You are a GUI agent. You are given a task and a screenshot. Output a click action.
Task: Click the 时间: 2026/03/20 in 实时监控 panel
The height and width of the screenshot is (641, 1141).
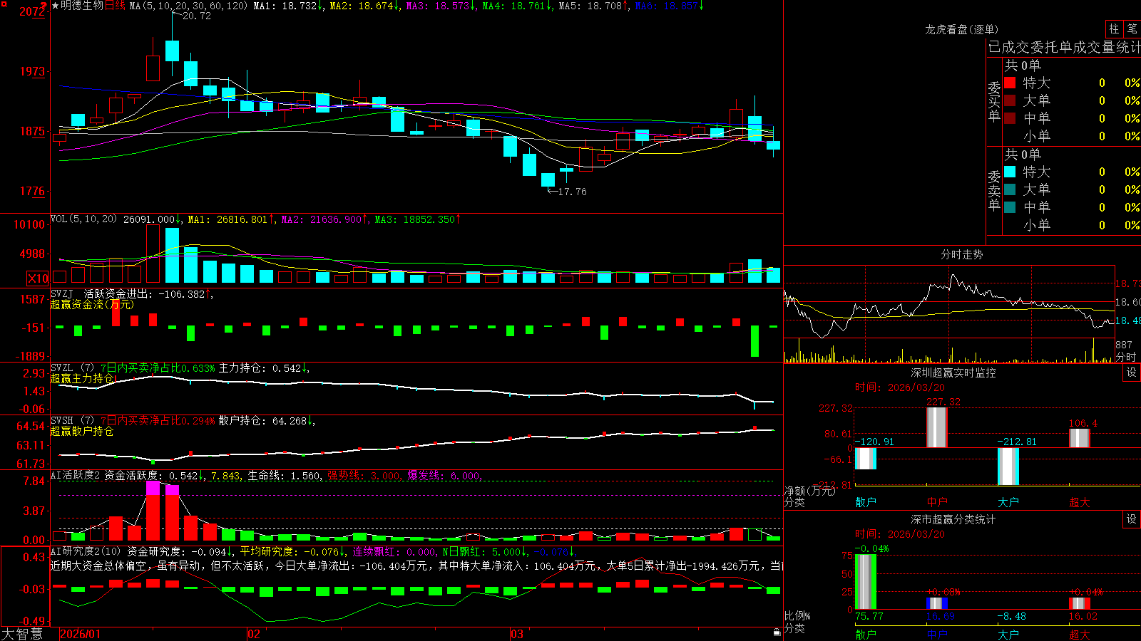[x=900, y=387]
